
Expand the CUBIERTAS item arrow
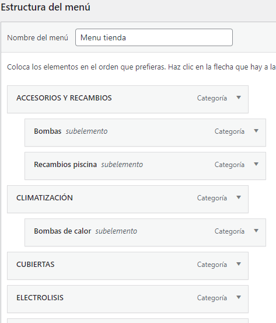pos(239,264)
